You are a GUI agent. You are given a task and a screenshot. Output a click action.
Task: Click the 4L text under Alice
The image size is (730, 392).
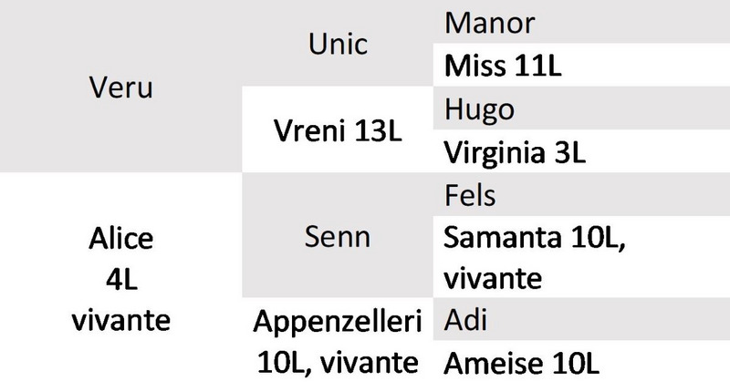point(121,280)
